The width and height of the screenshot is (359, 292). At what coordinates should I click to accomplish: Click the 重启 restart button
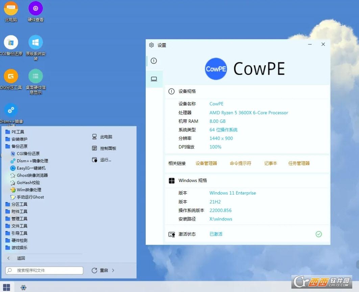coord(100,270)
